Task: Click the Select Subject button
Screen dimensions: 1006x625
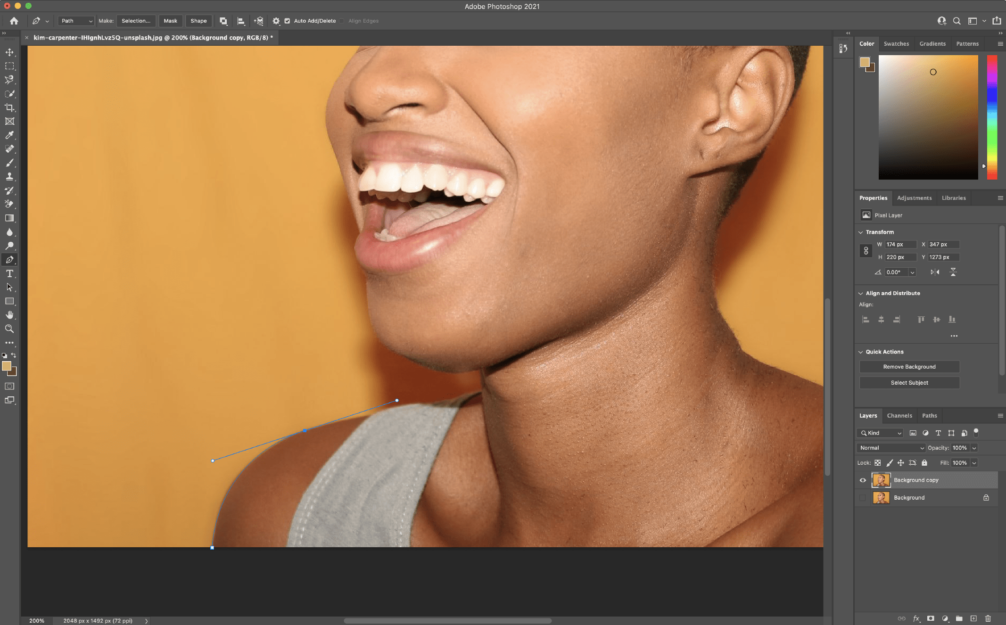Action: [x=909, y=382]
